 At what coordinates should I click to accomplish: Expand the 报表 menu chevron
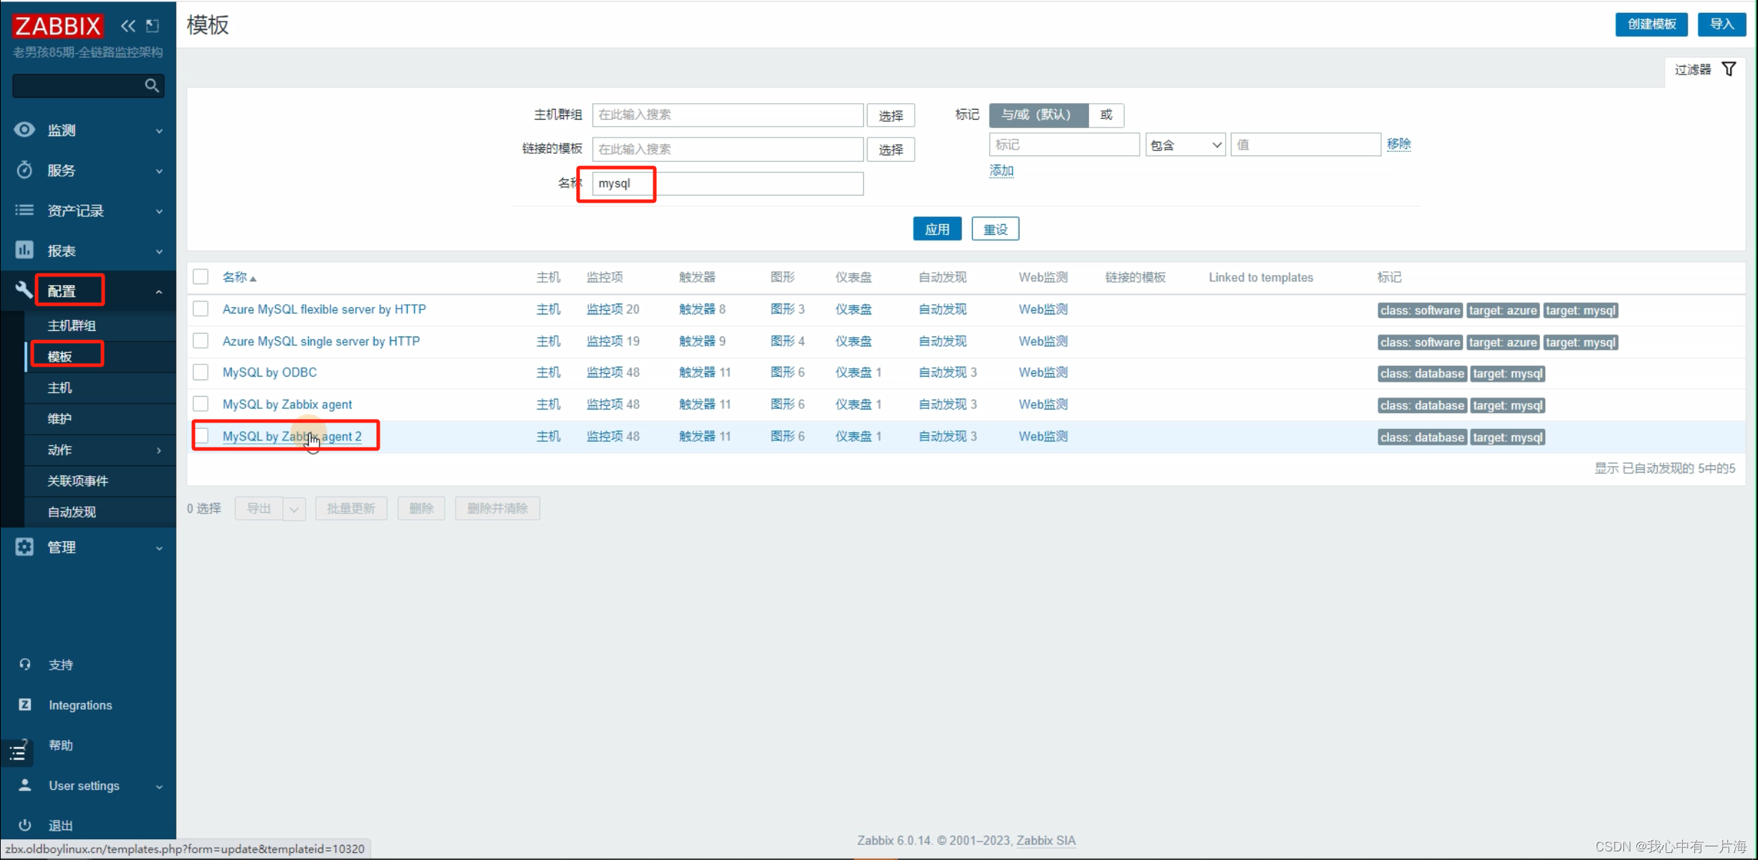coord(159,251)
